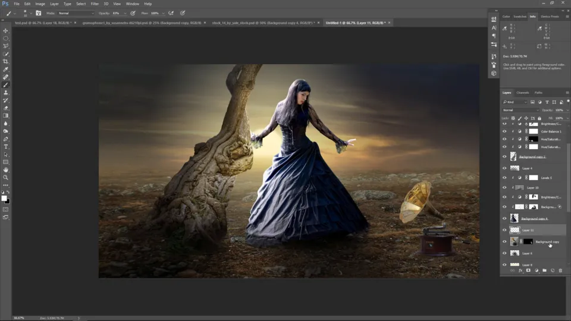571x321 pixels.
Task: Switch to the Channels tab
Action: 522,93
